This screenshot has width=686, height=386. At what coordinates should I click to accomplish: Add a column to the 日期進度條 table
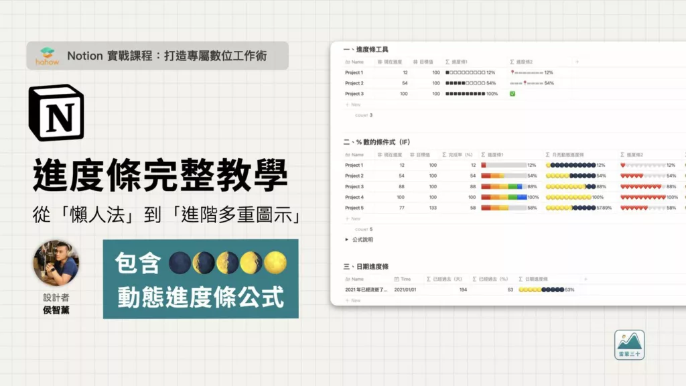coord(586,279)
